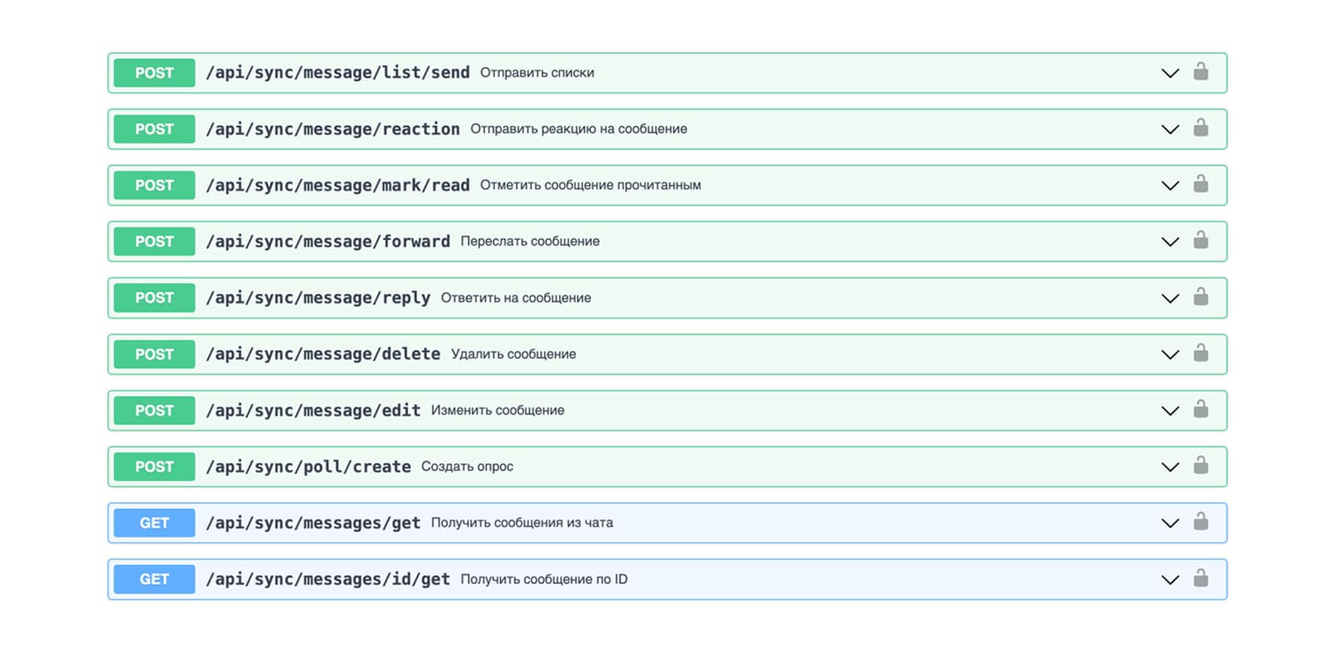Open the /api/sync/message/edit path link
Image resolution: width=1336 pixels, height=651 pixels.
coord(313,411)
